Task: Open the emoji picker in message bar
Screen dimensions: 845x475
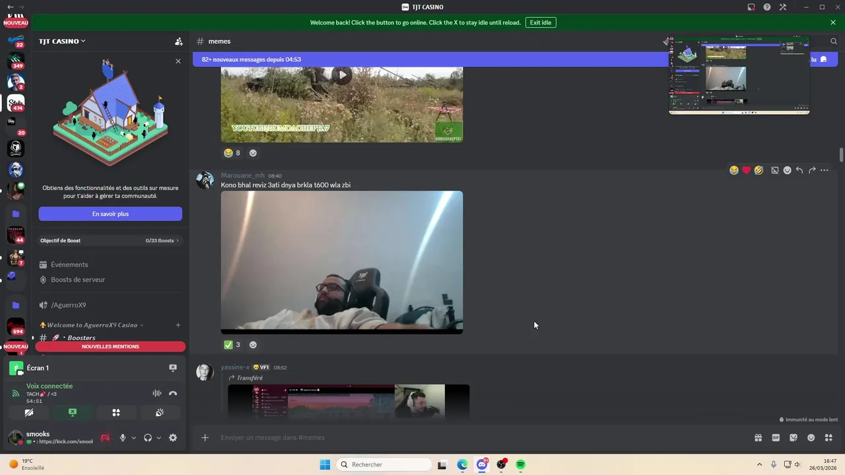Action: pyautogui.click(x=811, y=437)
